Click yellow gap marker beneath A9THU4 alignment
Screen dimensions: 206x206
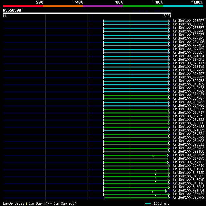(x=152, y=192)
